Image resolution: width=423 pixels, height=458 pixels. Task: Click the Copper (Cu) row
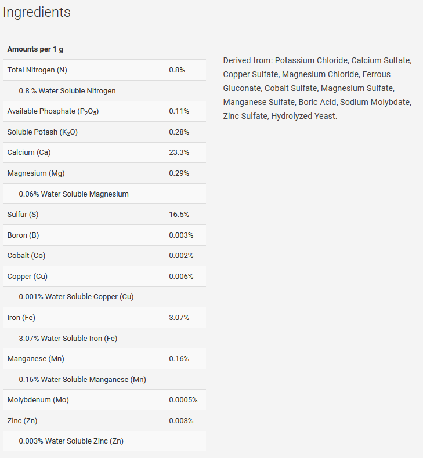pyautogui.click(x=104, y=277)
